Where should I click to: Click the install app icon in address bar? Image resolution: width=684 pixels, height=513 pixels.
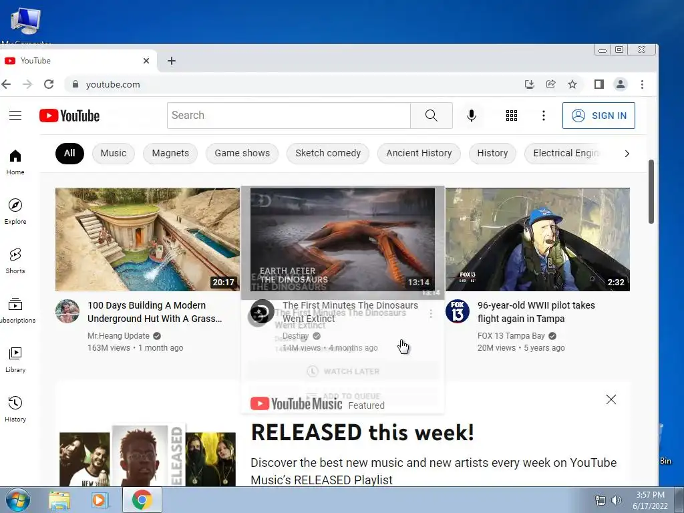click(529, 84)
